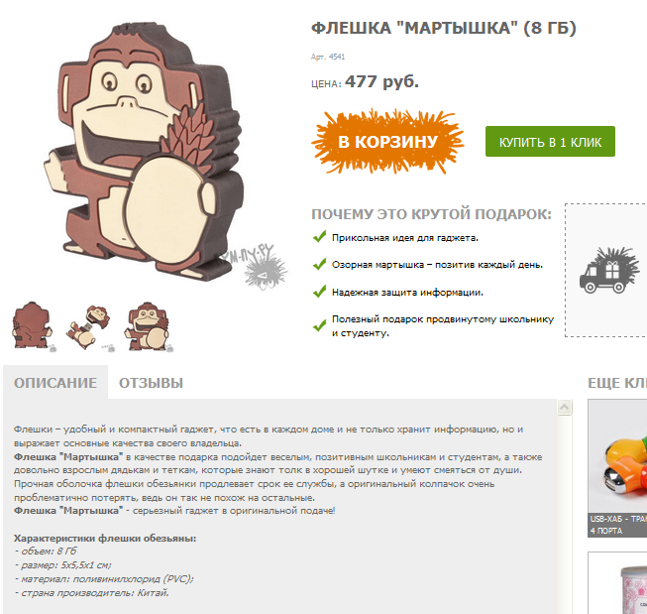Click the USB-ХАБ 4 ПОРТА caption

[x=617, y=525]
